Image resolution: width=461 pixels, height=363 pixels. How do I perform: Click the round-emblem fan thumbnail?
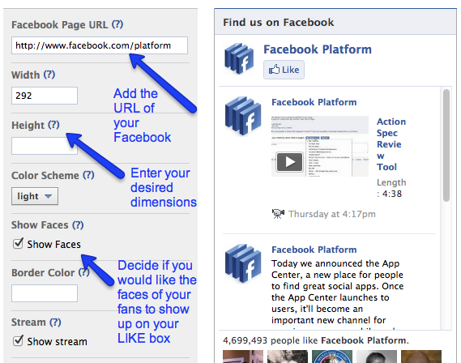[332, 357]
